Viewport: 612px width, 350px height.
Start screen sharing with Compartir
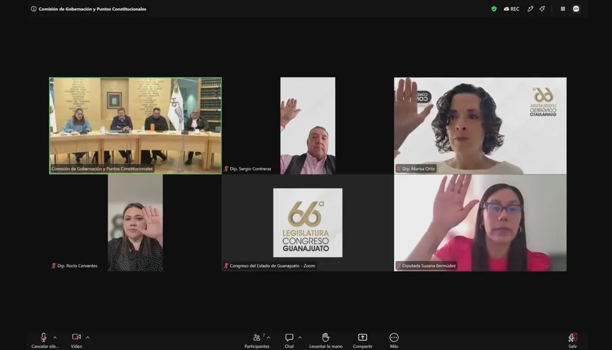[362, 340]
